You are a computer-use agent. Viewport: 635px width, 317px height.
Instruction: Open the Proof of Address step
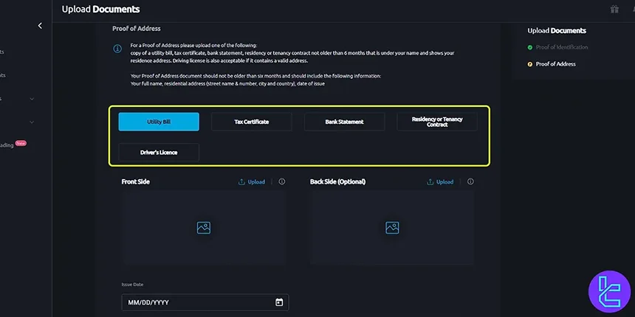(555, 64)
